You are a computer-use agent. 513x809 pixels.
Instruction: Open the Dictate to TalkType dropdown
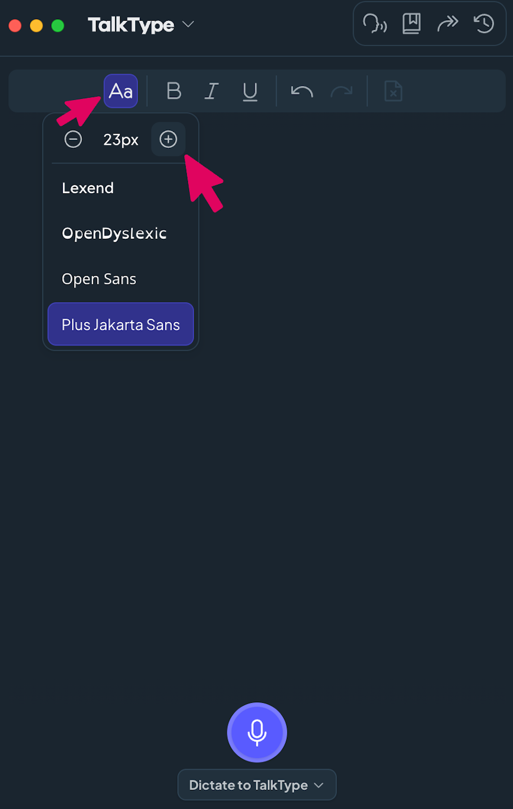pyautogui.click(x=257, y=785)
